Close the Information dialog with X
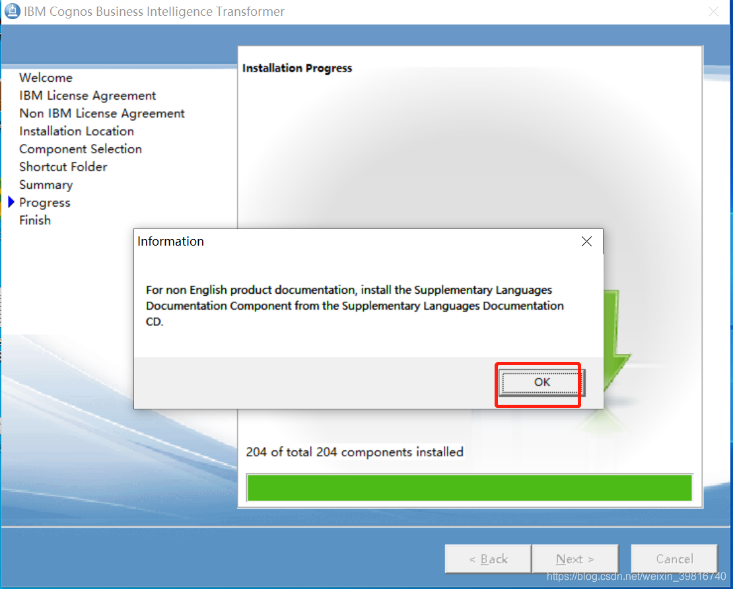This screenshot has height=589, width=733. click(x=586, y=241)
